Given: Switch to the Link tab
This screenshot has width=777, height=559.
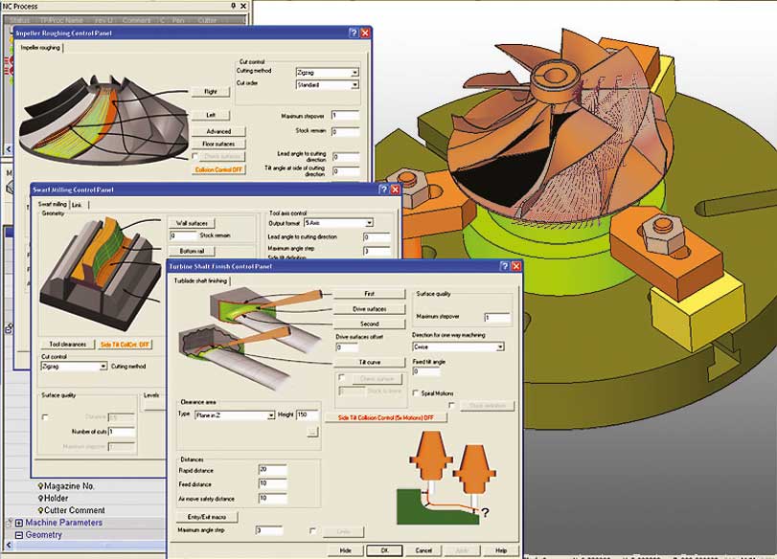Looking at the screenshot, I should 77,205.
